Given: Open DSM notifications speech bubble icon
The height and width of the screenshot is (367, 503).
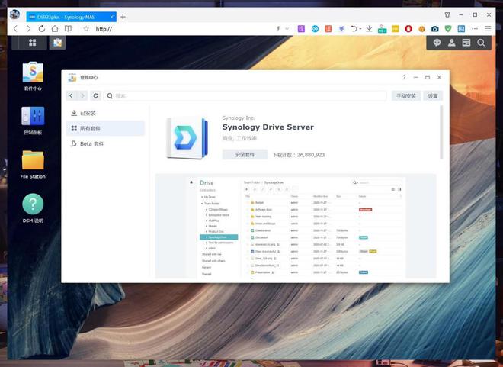Looking at the screenshot, I should click(437, 43).
